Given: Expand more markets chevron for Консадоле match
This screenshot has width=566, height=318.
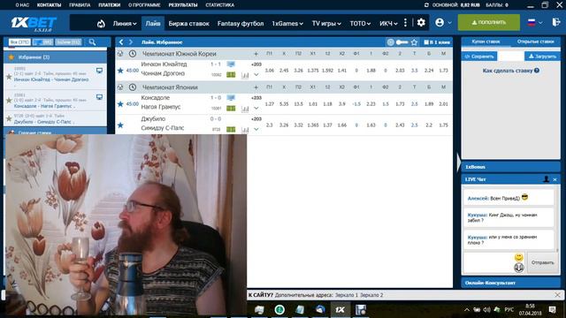Looking at the screenshot, I should pyautogui.click(x=256, y=108).
